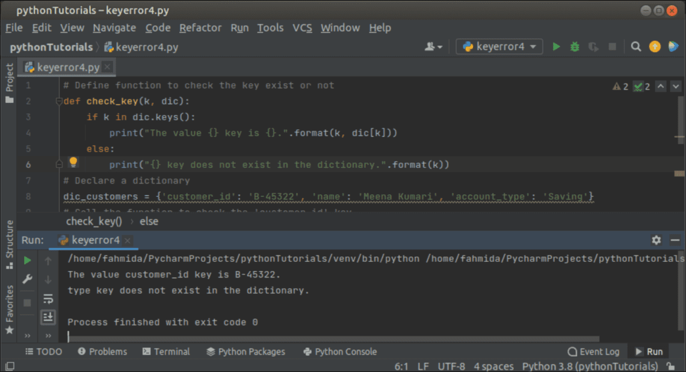This screenshot has height=372, width=686.
Task: Stop the process in Run panel
Action: click(27, 302)
